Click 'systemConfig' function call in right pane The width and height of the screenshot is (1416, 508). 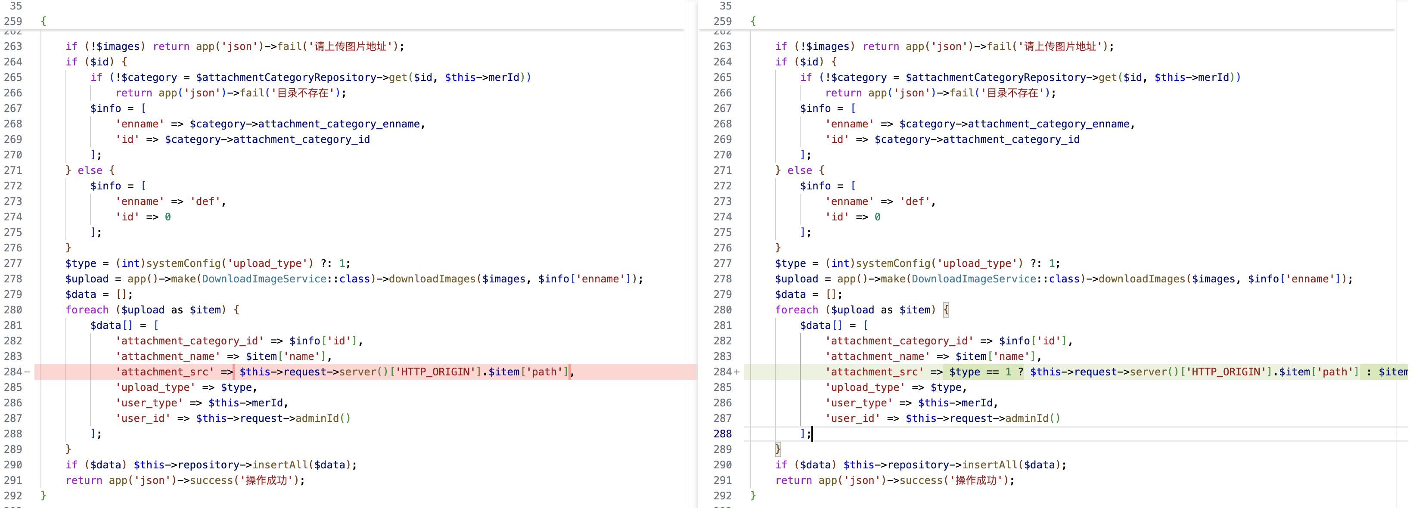[x=893, y=263]
